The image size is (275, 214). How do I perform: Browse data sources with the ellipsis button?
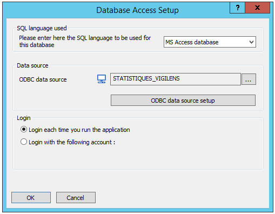click(x=249, y=79)
